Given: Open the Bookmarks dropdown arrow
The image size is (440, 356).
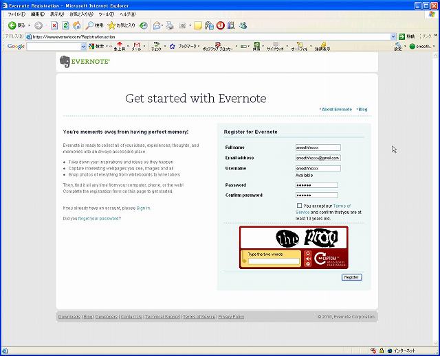Looking at the screenshot, I should (x=199, y=46).
